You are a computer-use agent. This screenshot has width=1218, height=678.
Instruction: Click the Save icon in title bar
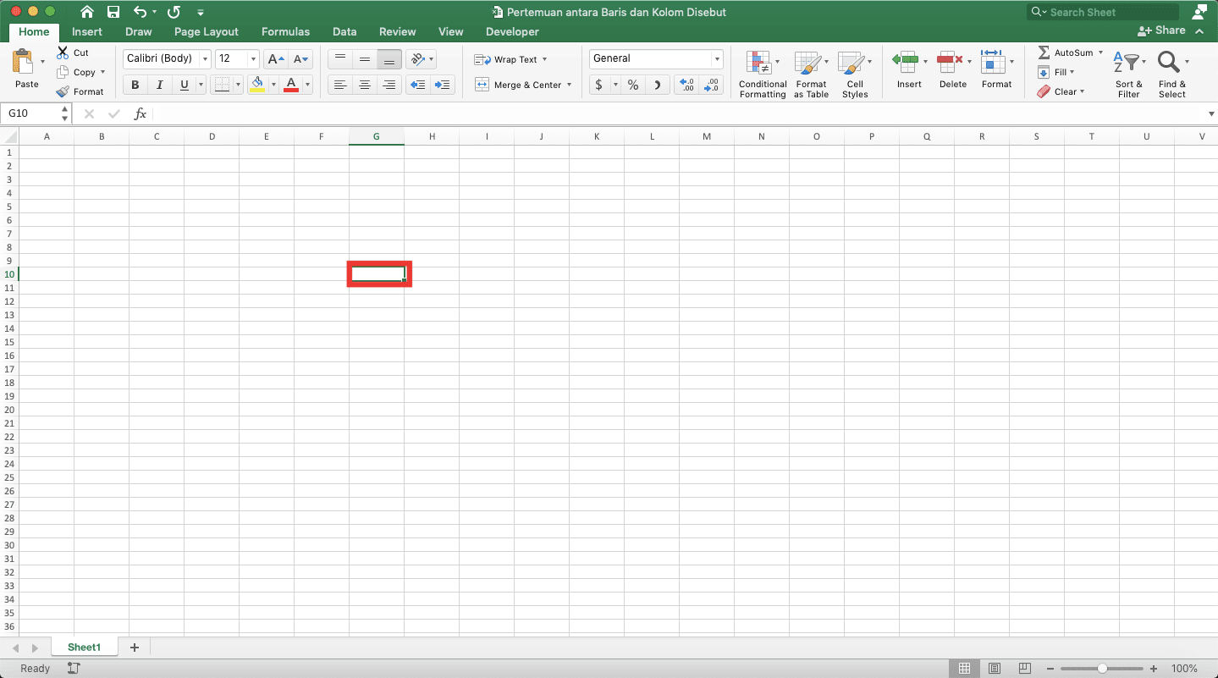coord(113,12)
